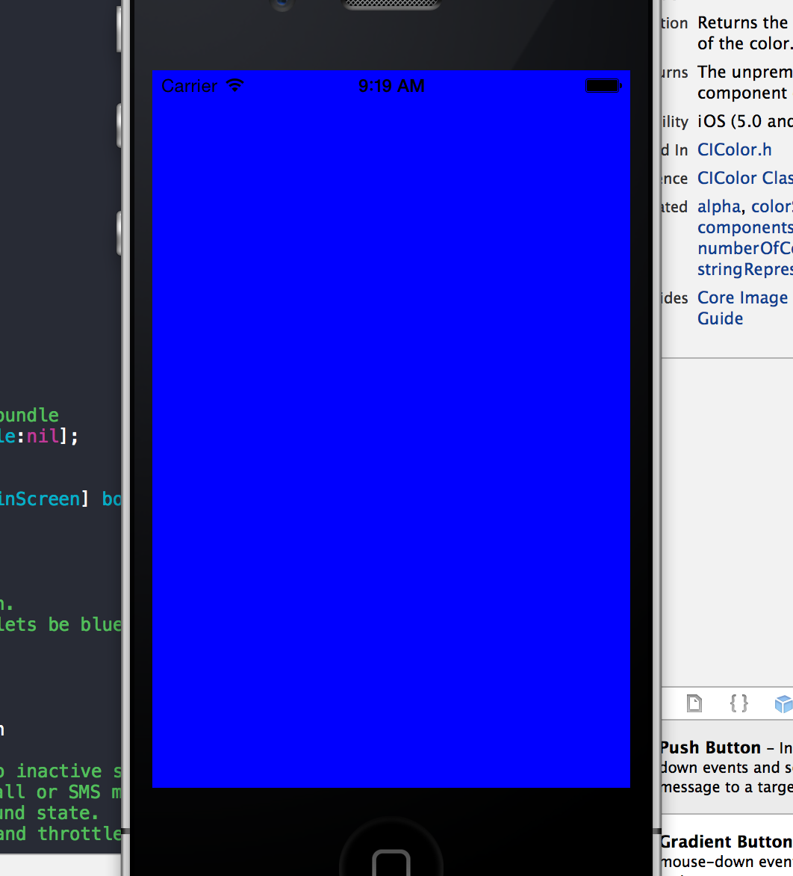Viewport: 793px width, 876px height.
Task: Open the components related link
Action: pos(744,227)
